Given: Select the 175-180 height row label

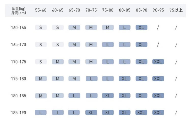Looking at the screenshot, I should coord(18,79).
